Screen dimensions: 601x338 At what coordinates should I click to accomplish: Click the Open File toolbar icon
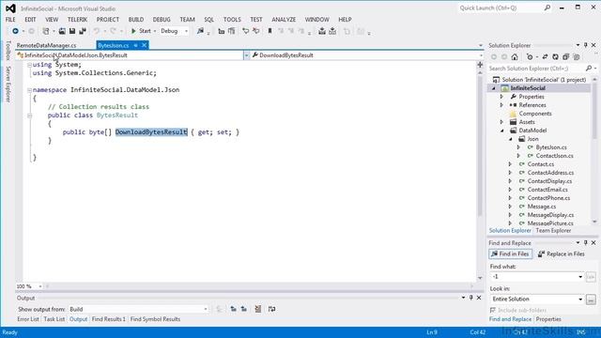tap(62, 31)
